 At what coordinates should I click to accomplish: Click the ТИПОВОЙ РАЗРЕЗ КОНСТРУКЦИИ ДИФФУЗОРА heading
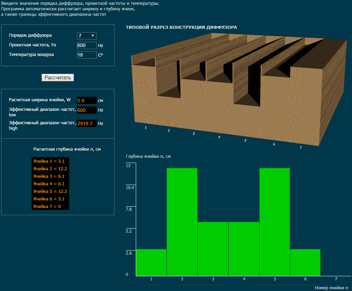pyautogui.click(x=181, y=27)
